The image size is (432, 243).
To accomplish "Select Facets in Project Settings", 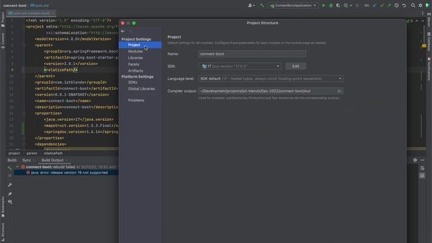I will tap(134, 64).
